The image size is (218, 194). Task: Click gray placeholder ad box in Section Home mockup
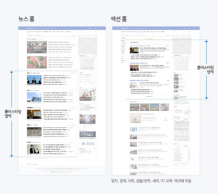pos(182,46)
